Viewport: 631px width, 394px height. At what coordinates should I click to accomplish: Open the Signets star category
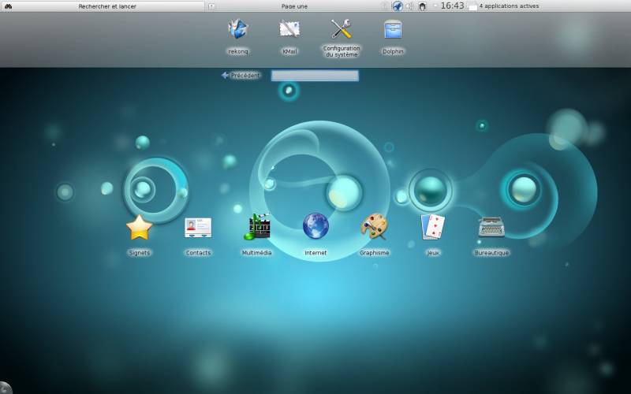139,228
